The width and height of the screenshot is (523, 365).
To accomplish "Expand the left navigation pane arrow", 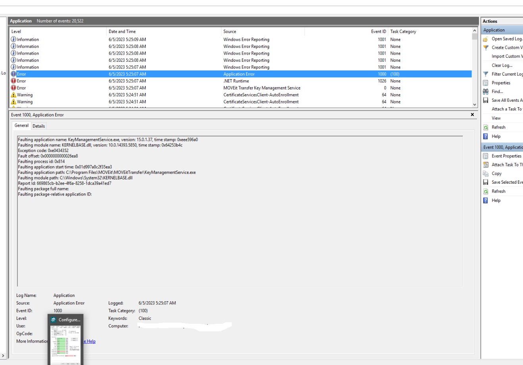I will (x=3, y=356).
